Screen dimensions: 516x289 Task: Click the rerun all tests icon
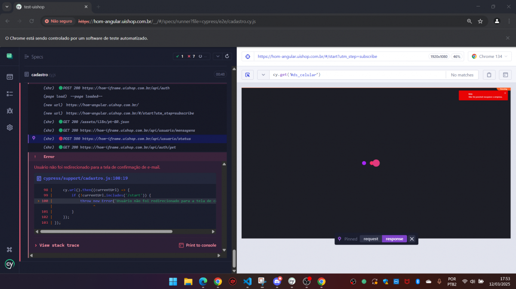(227, 56)
